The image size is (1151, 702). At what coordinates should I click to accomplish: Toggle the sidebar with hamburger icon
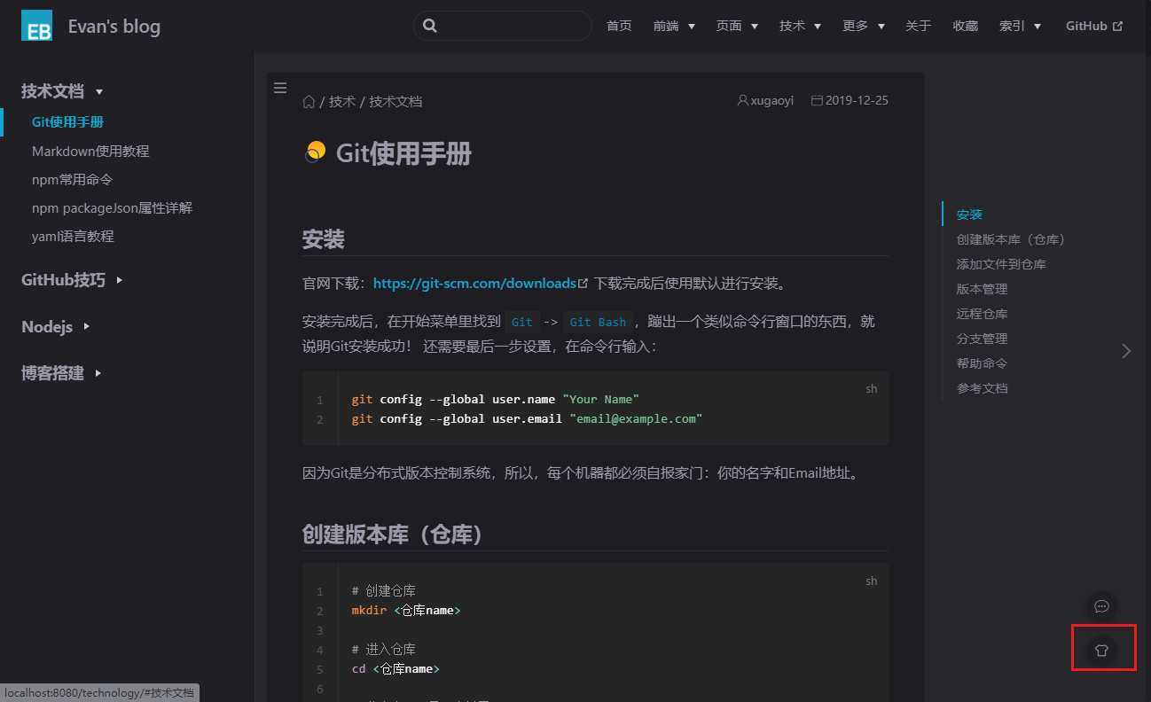[x=280, y=88]
